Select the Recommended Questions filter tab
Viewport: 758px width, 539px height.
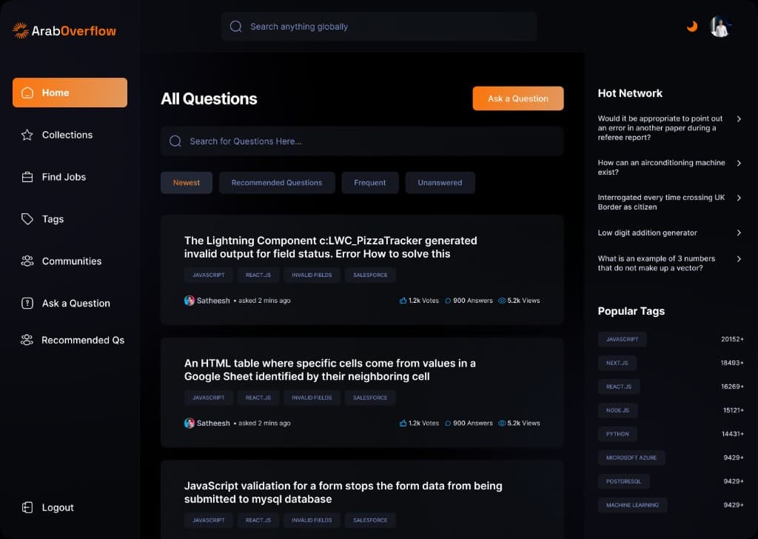tap(277, 183)
